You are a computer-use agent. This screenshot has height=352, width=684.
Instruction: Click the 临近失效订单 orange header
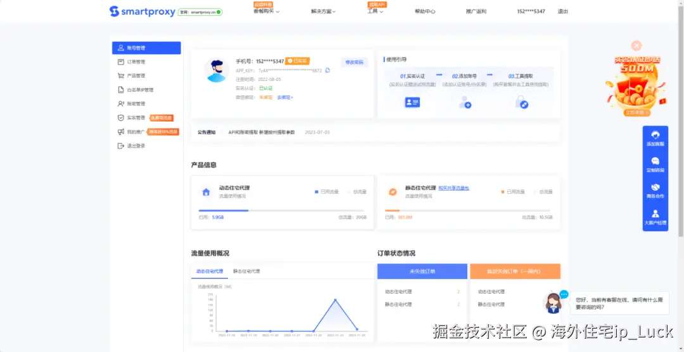515,272
